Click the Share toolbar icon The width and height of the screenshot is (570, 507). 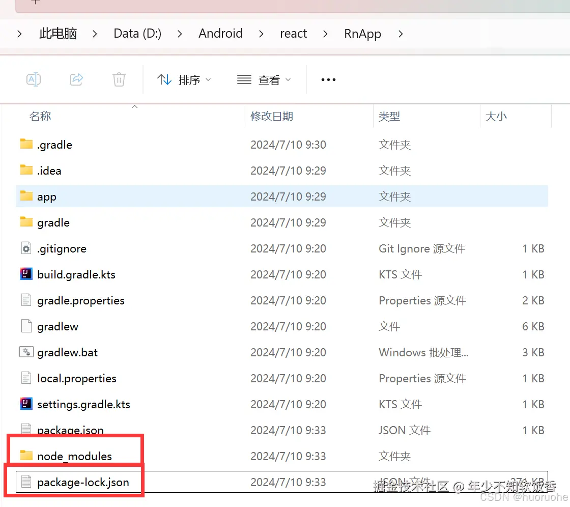76,79
